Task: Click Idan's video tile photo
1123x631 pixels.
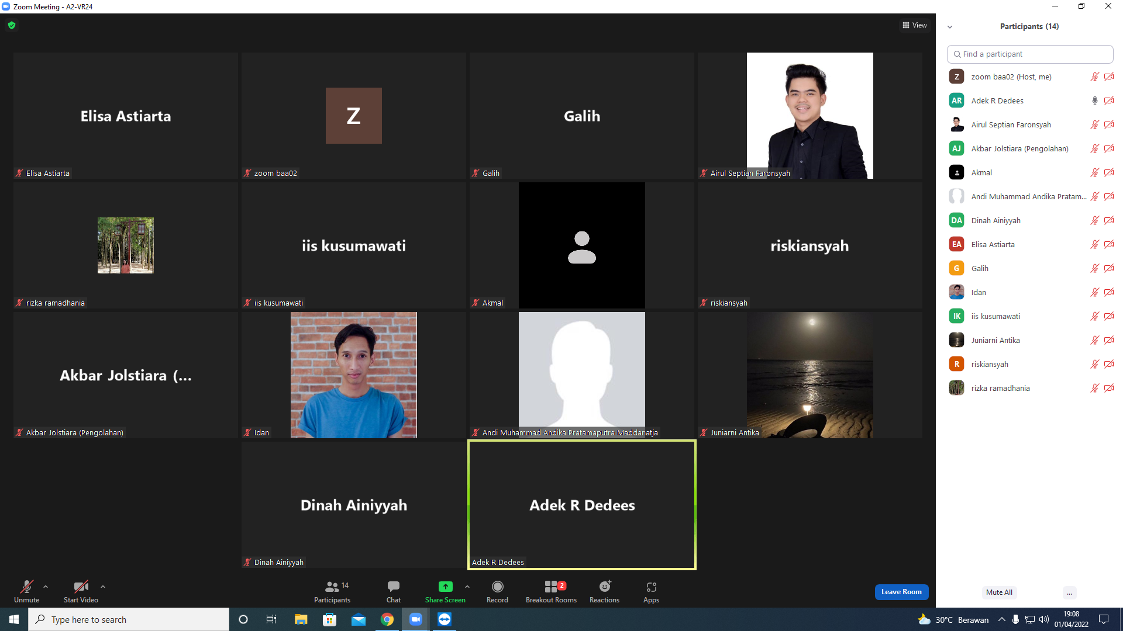Action: (354, 375)
